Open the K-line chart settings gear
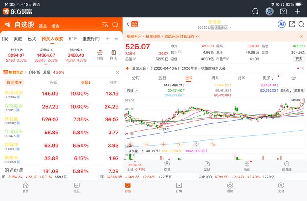The width and height of the screenshot is (307, 201). [x=294, y=78]
